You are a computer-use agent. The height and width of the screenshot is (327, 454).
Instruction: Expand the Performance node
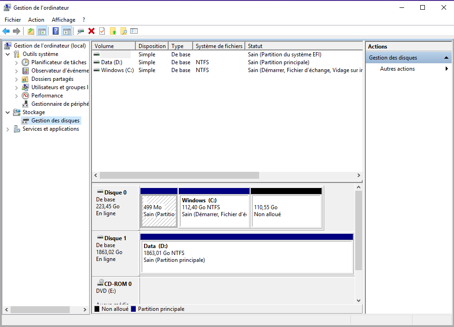click(x=16, y=96)
